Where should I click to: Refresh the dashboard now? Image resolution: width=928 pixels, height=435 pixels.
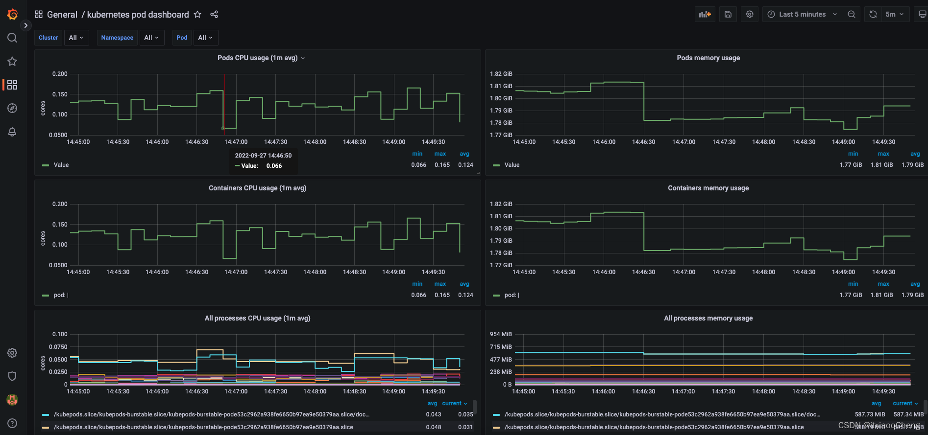(873, 14)
